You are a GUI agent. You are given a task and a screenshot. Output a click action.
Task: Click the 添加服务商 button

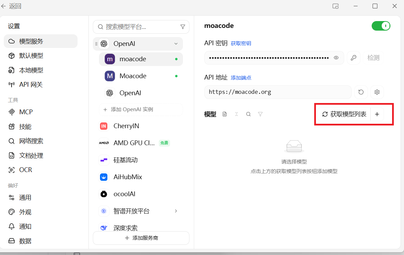141,238
